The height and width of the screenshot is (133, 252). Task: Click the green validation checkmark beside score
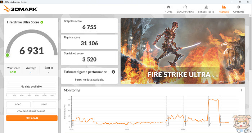(42, 22)
